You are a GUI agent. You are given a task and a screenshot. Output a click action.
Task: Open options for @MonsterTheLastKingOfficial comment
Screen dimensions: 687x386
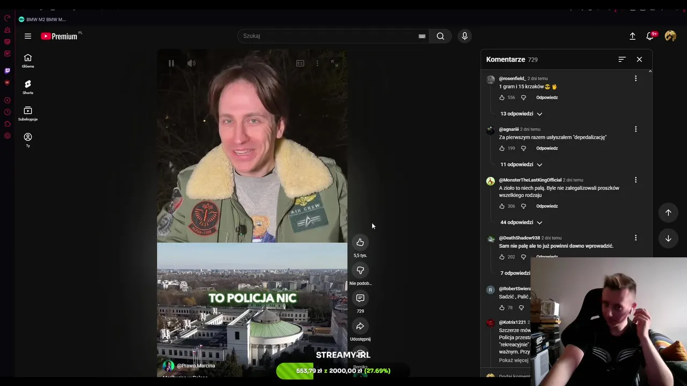point(635,180)
